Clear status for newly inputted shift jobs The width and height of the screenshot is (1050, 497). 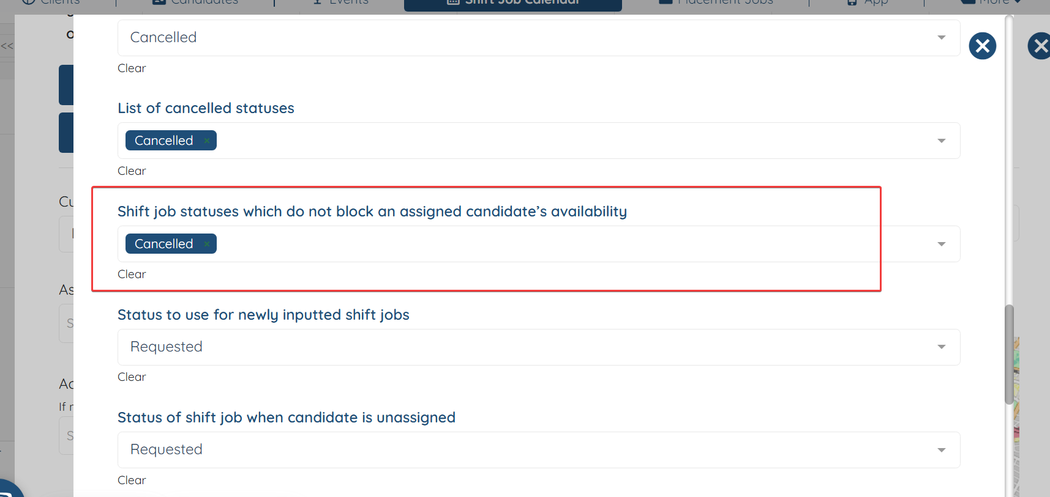point(132,377)
